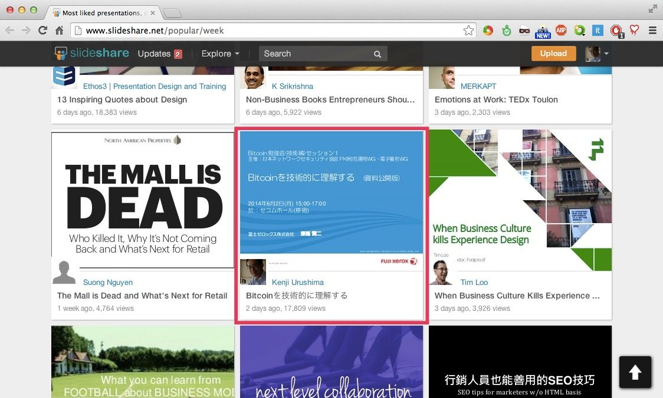Open 'next level collaboration' thumbnail
The image size is (663, 398).
pos(331,361)
